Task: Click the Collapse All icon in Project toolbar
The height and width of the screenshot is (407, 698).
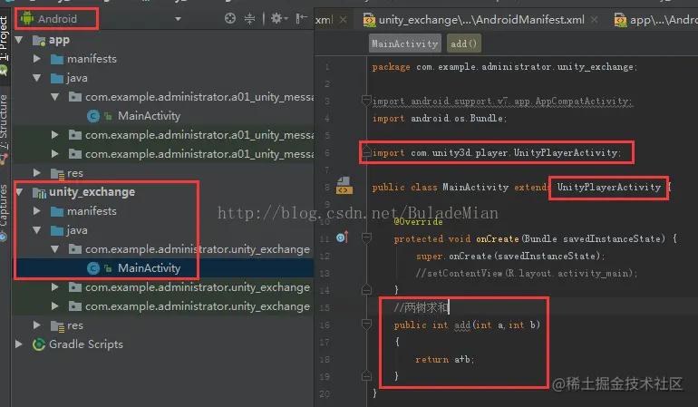Action: point(249,18)
